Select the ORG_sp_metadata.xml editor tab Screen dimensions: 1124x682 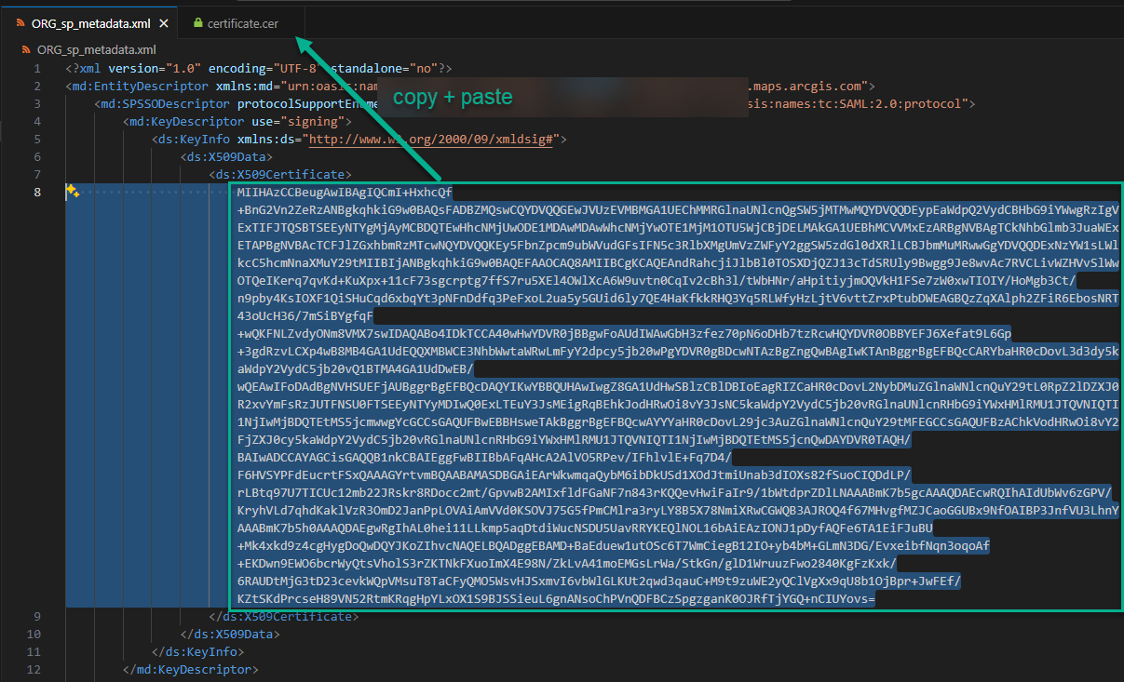pyautogui.click(x=89, y=23)
